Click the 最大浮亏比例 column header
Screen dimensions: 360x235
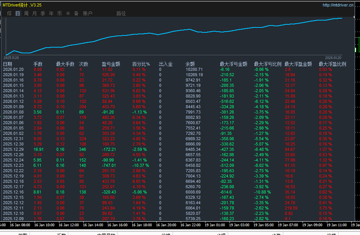[x=268, y=64]
